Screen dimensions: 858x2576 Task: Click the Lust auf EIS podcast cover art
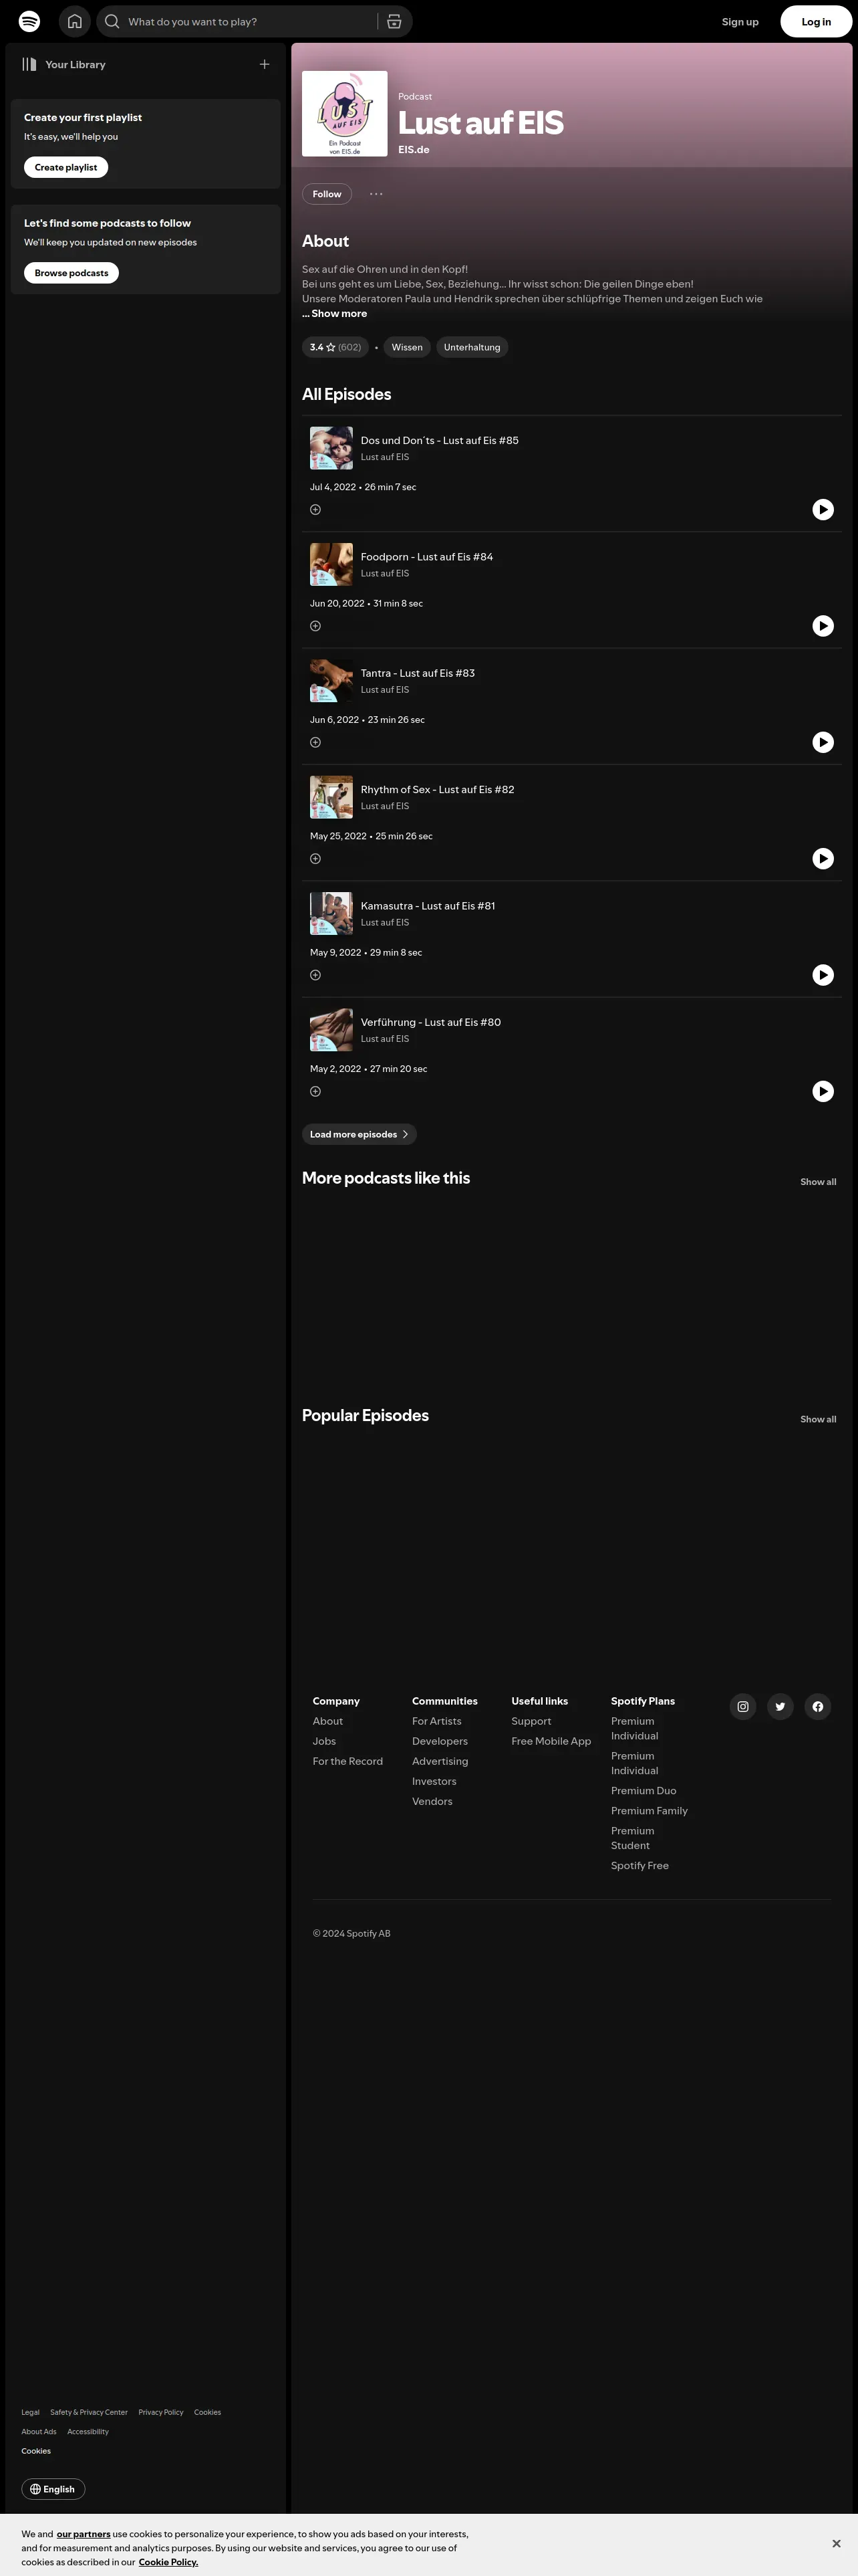pyautogui.click(x=345, y=114)
